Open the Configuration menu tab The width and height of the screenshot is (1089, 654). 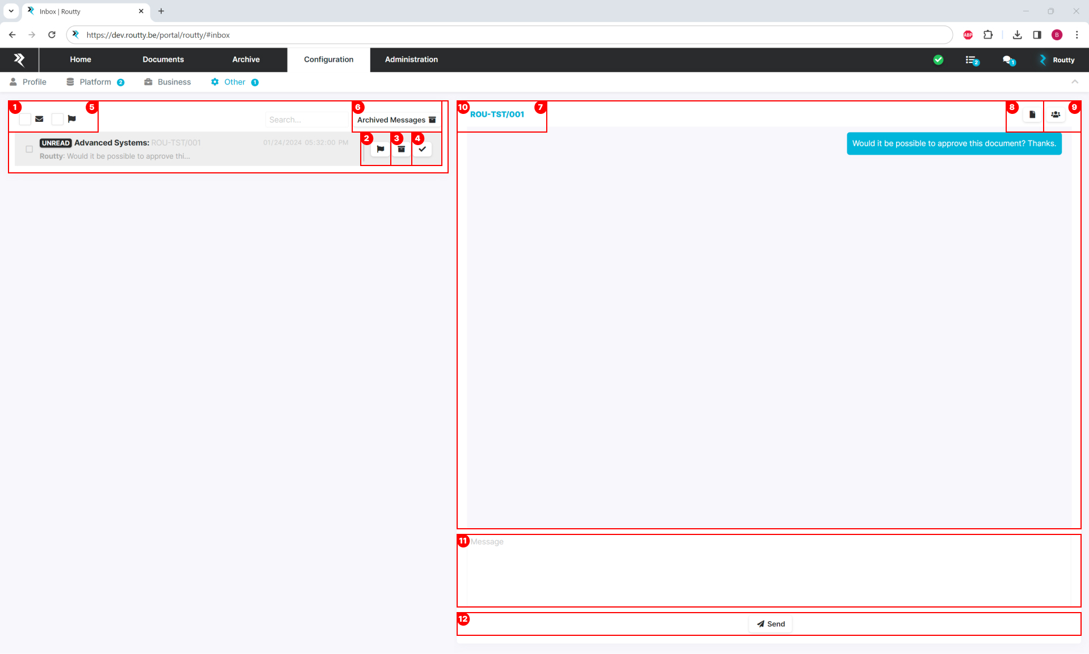[329, 59]
